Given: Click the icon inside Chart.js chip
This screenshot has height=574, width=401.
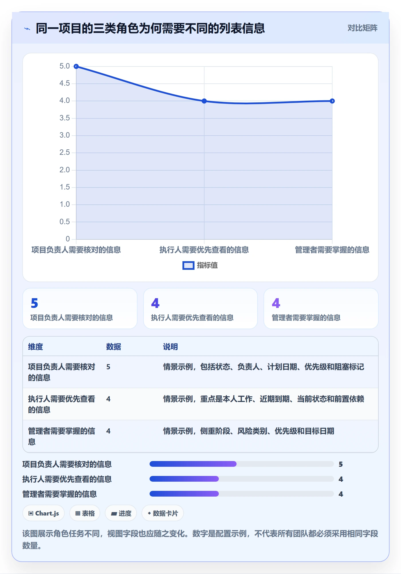Looking at the screenshot, I should (31, 514).
